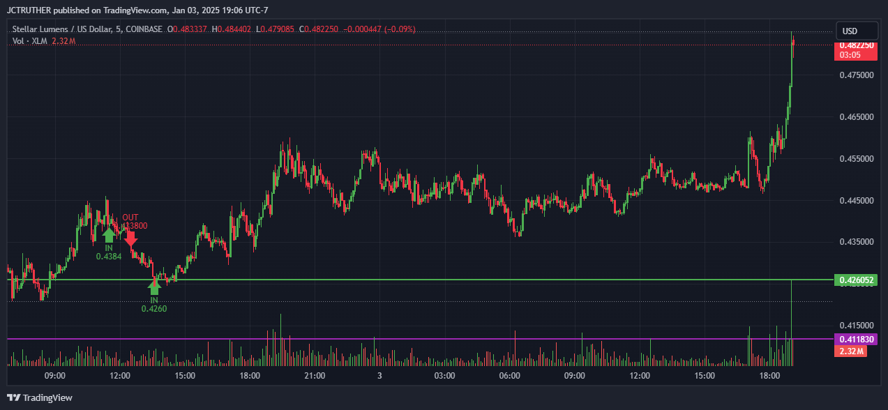
Task: Click the 0.435000 price axis label
Action: (857, 242)
